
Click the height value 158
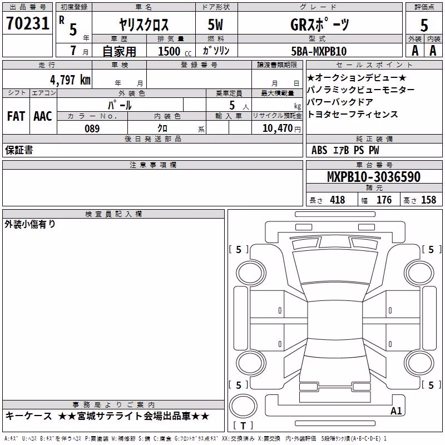point(428,200)
